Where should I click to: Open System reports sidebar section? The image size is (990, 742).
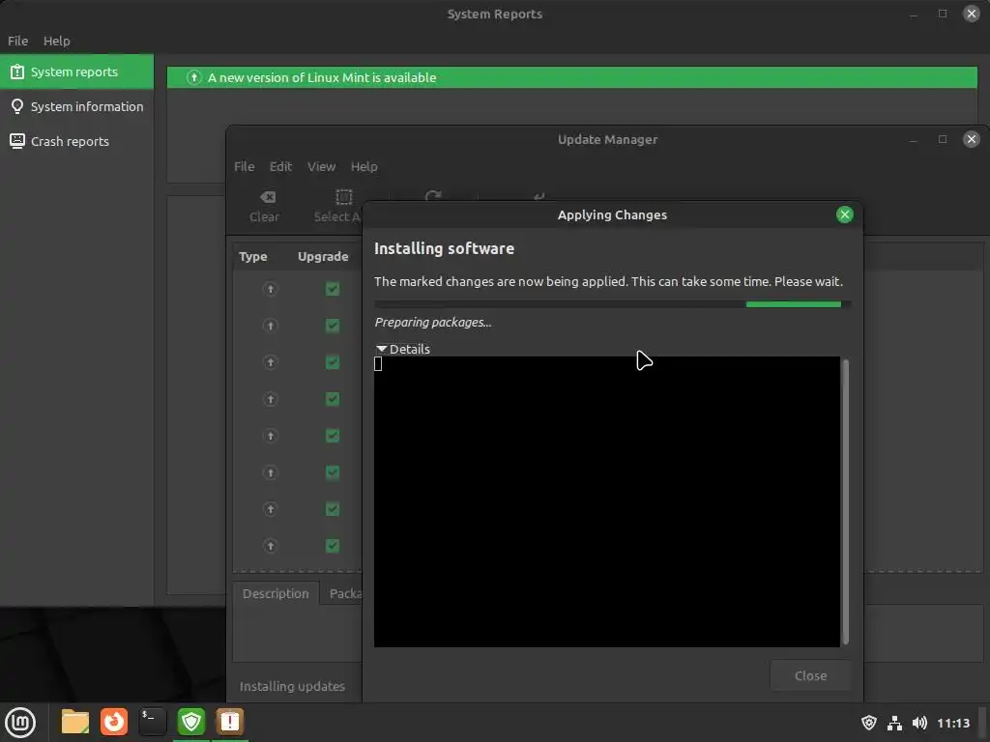pos(76,71)
